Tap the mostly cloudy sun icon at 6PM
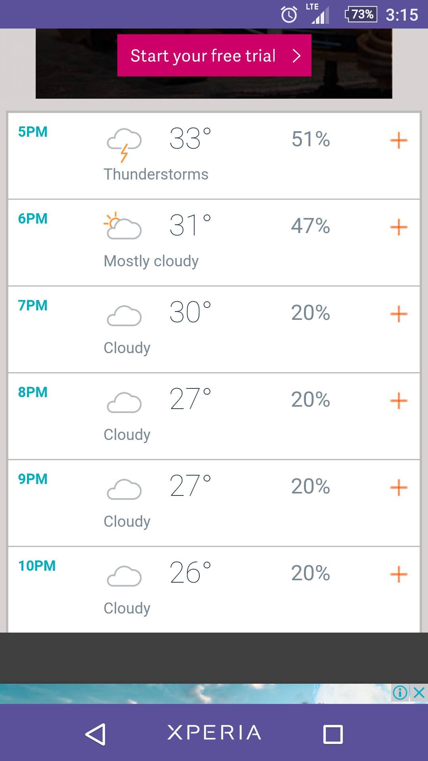Image resolution: width=428 pixels, height=761 pixels. point(122,226)
